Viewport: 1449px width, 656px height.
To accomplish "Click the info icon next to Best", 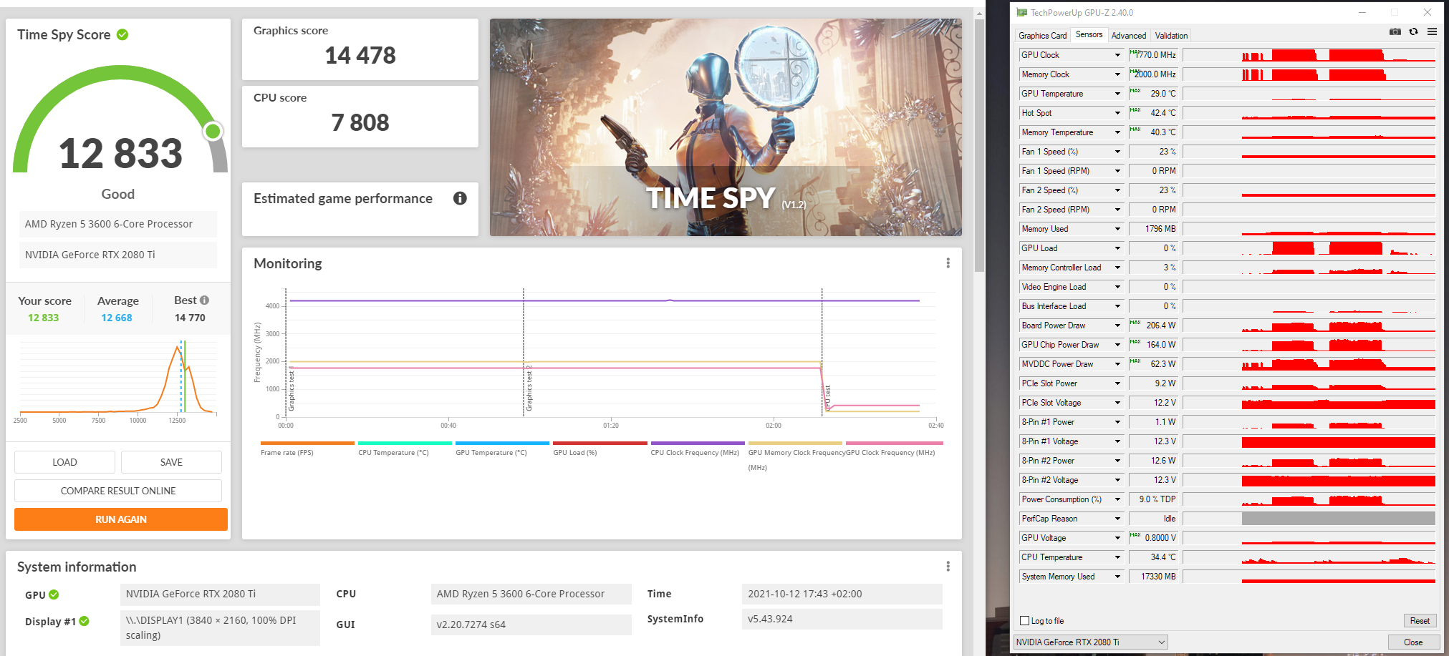I will tap(204, 300).
